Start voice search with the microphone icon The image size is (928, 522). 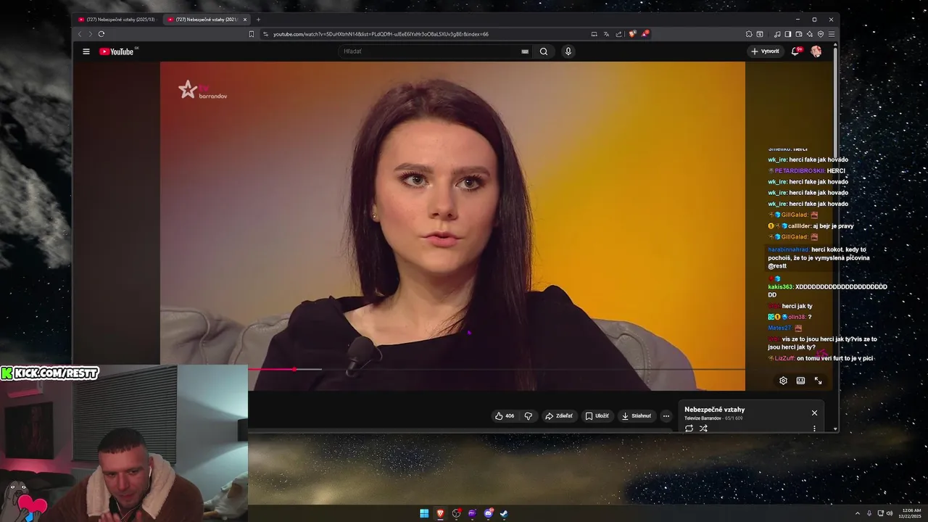click(x=568, y=51)
